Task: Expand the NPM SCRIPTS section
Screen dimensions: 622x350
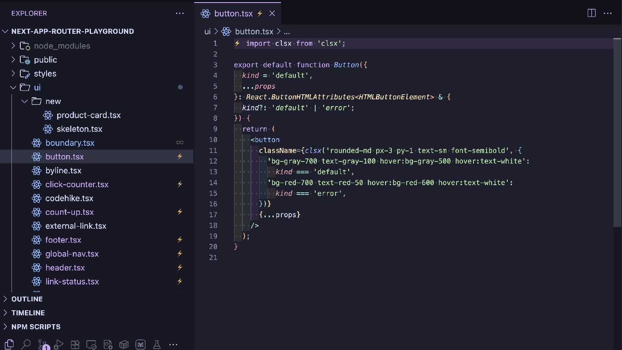Action: pyautogui.click(x=6, y=327)
